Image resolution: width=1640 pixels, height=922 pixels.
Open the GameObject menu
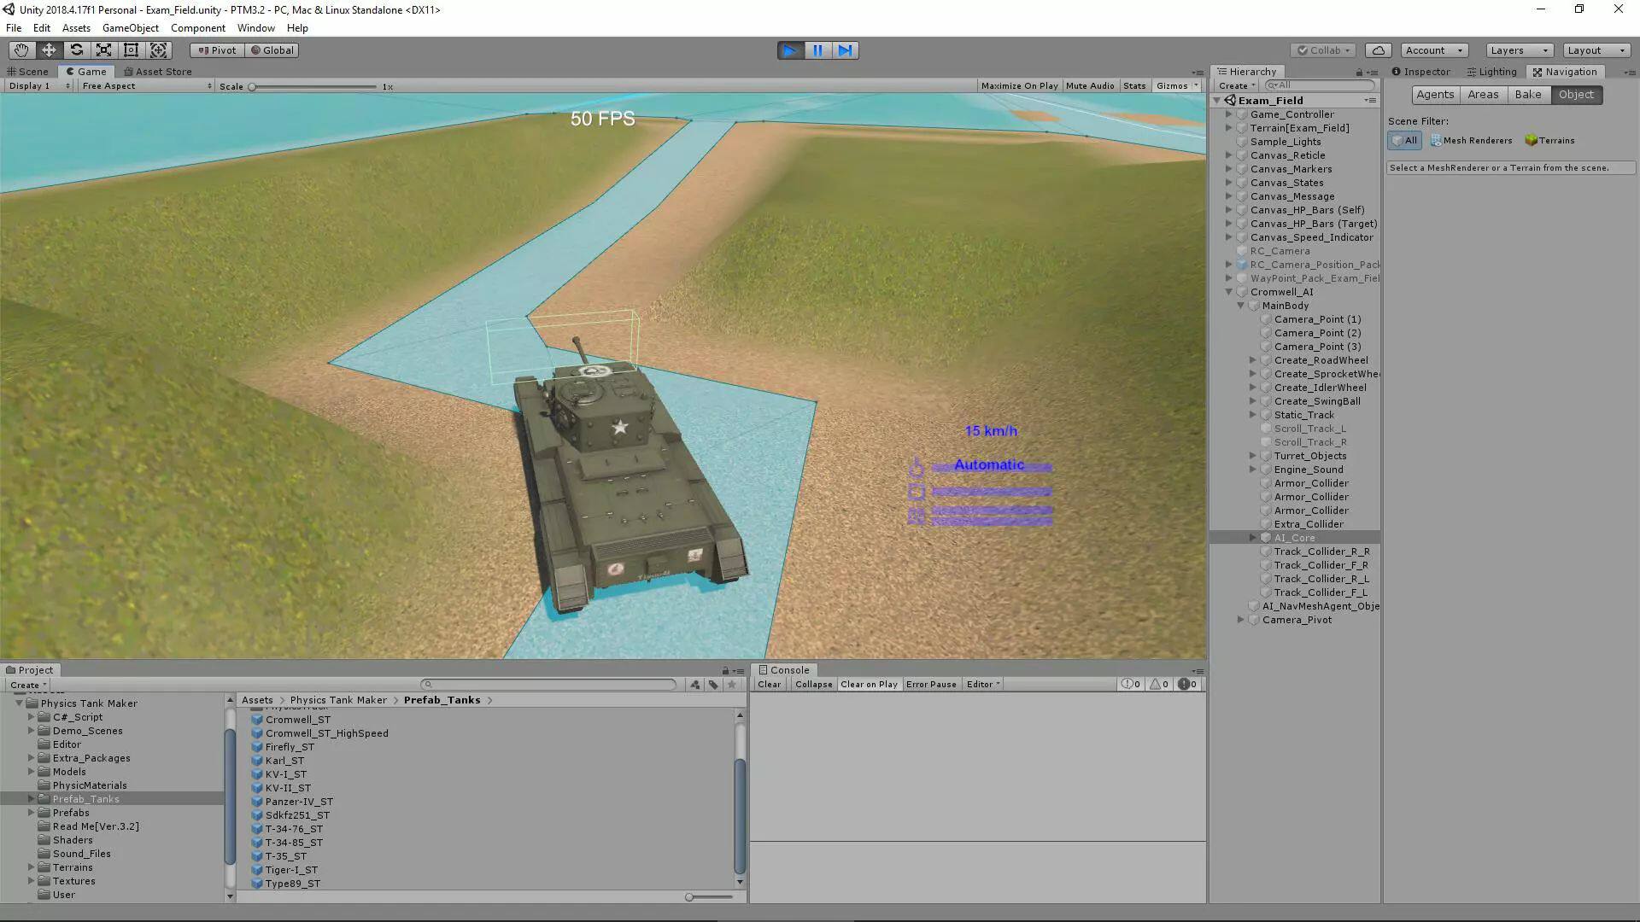[130, 28]
